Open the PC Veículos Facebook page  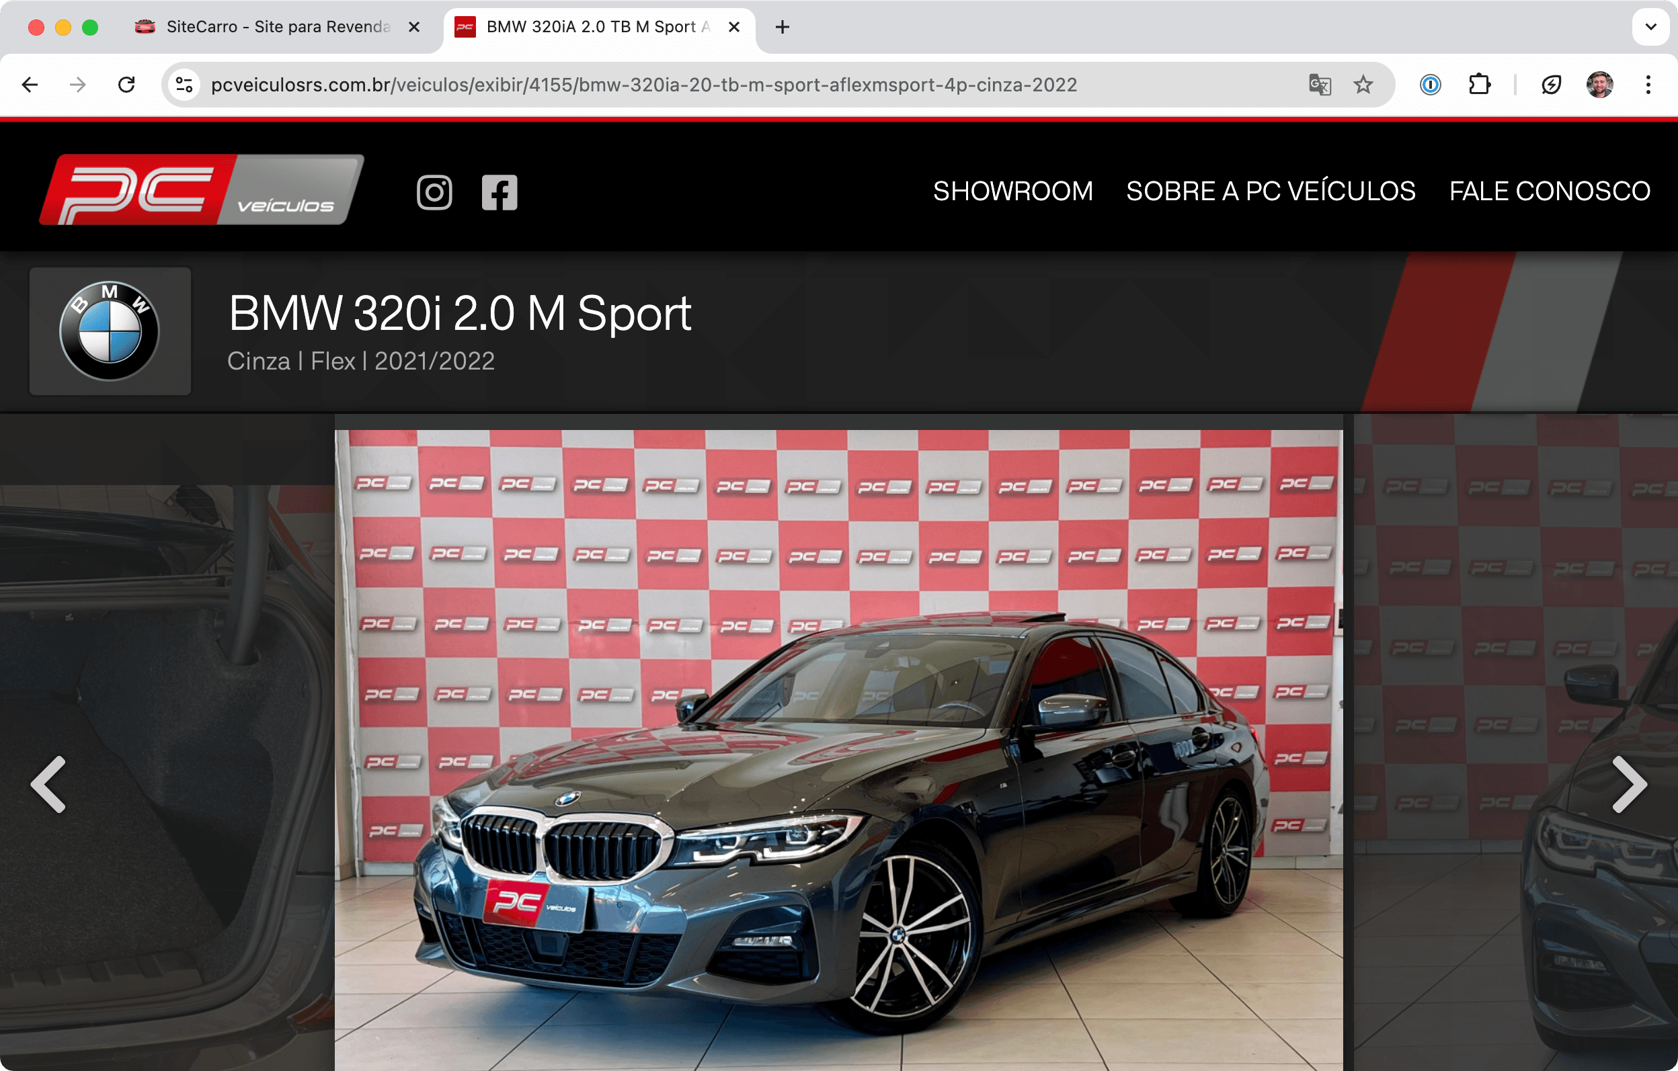click(500, 192)
